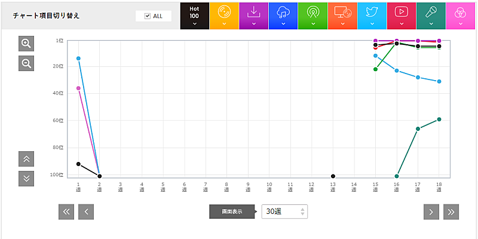Zoom in on the chart graph
This screenshot has width=478, height=239.
(x=26, y=44)
